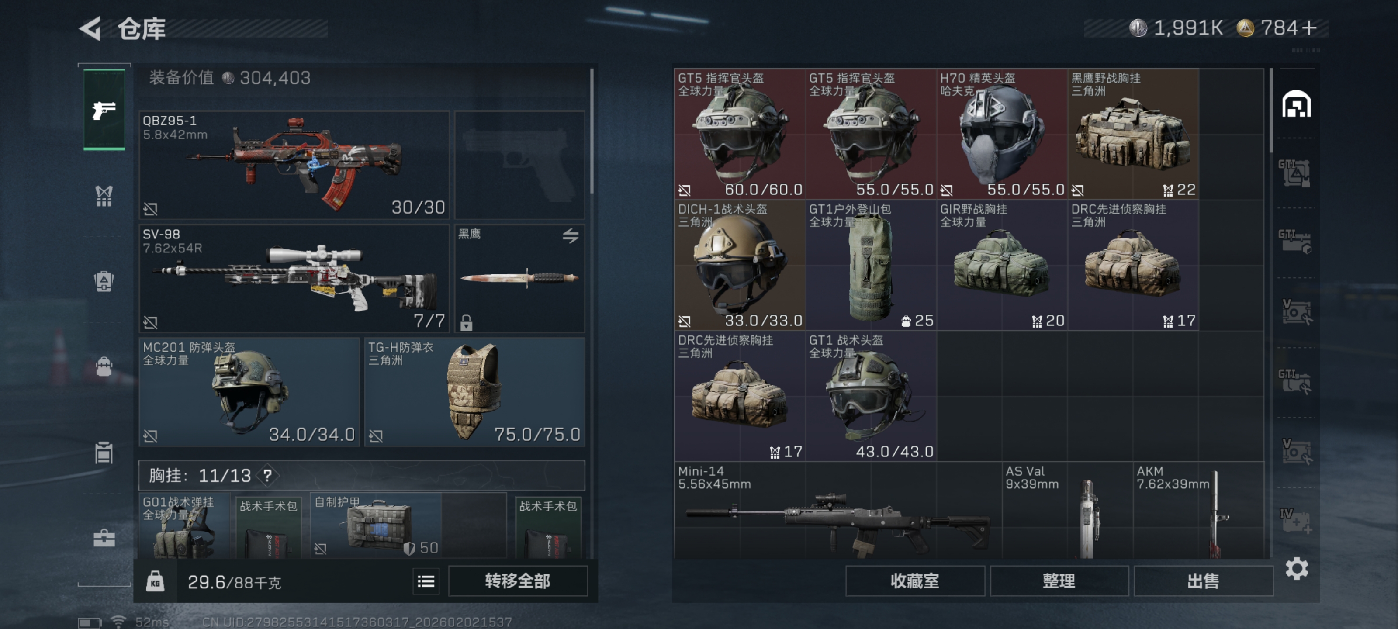Click the warehouse grid vertical scrollbar

[x=1271, y=111]
